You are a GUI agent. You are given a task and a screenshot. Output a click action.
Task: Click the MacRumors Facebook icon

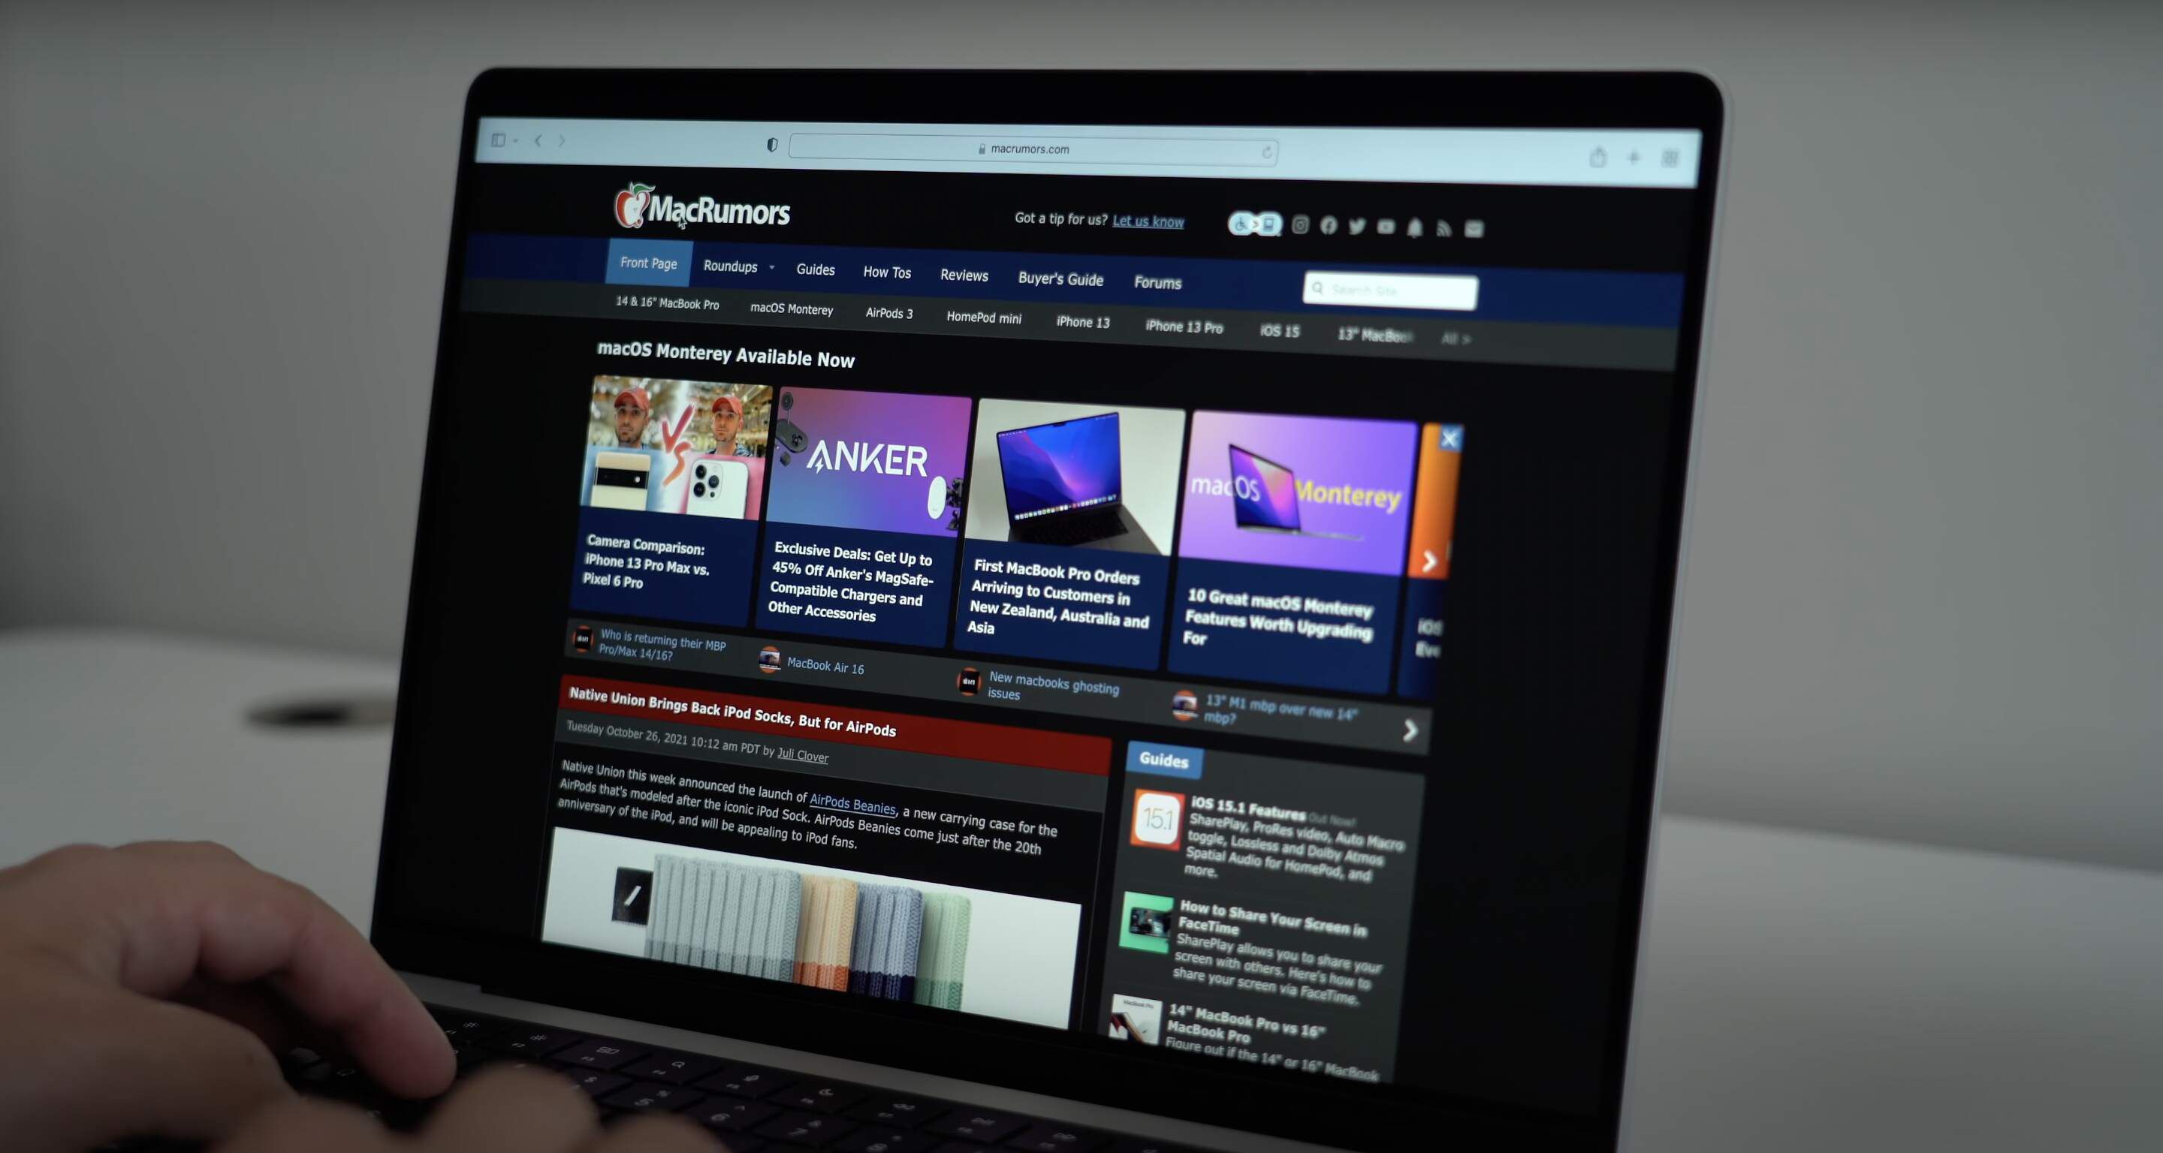pos(1328,223)
